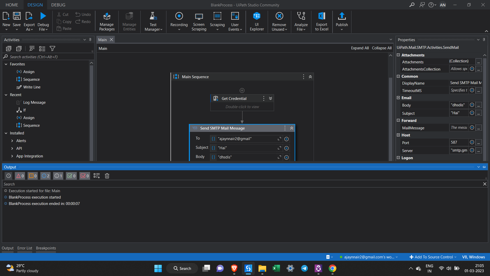Screen dimensions: 490x276
Task: Click Collapse All in designer
Action: [x=382, y=48]
